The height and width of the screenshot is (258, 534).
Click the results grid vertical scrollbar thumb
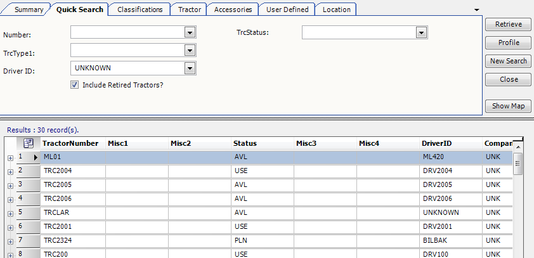point(518,164)
